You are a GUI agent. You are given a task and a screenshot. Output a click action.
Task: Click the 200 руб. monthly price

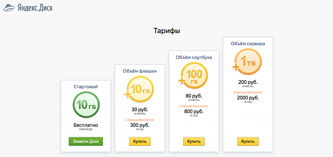pyautogui.click(x=248, y=82)
